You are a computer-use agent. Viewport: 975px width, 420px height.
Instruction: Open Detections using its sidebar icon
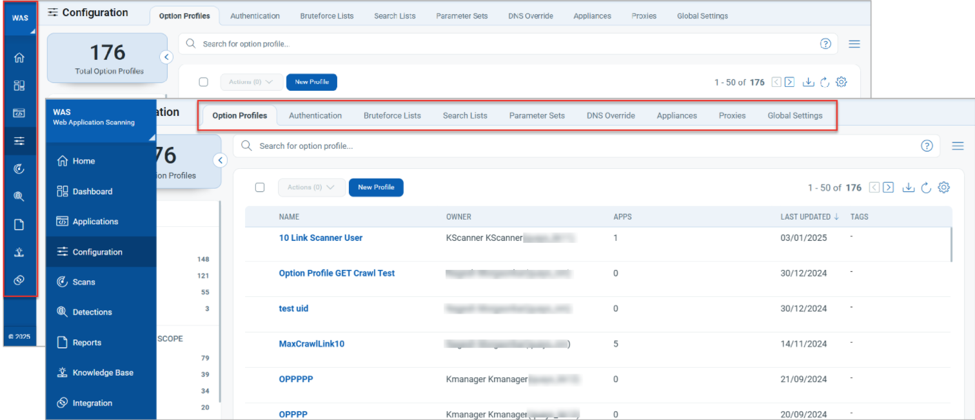coord(19,196)
